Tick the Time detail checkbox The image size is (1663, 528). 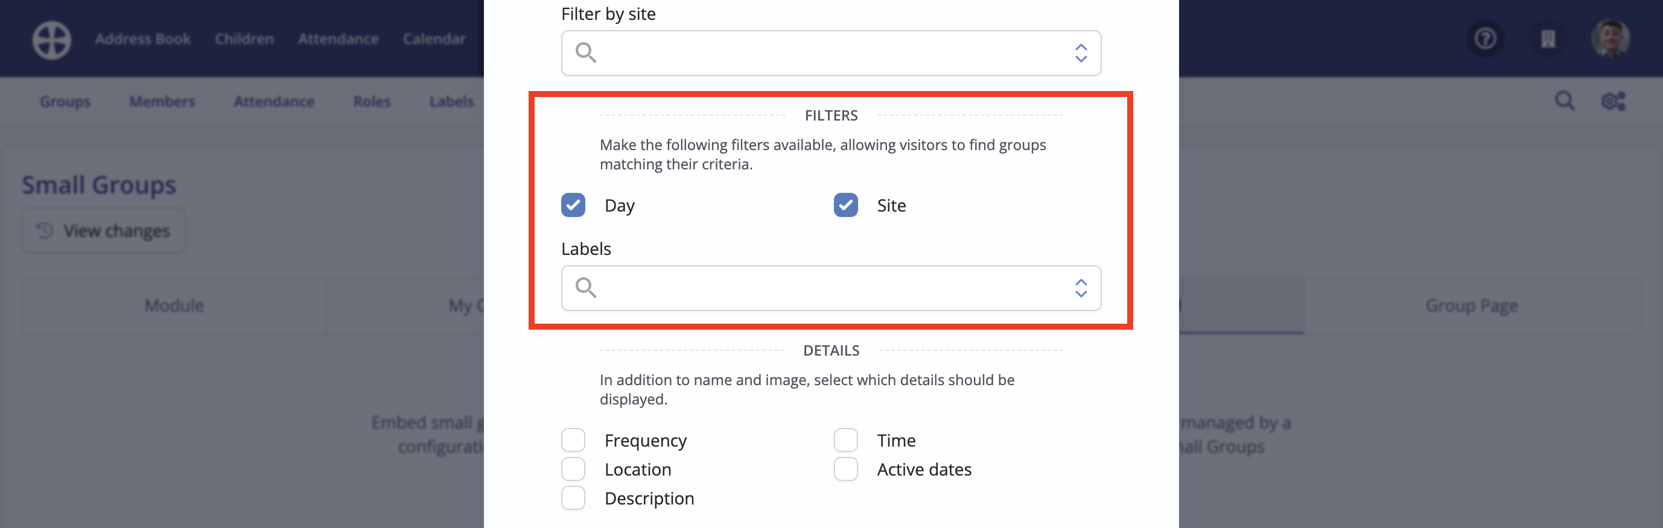pyautogui.click(x=846, y=441)
